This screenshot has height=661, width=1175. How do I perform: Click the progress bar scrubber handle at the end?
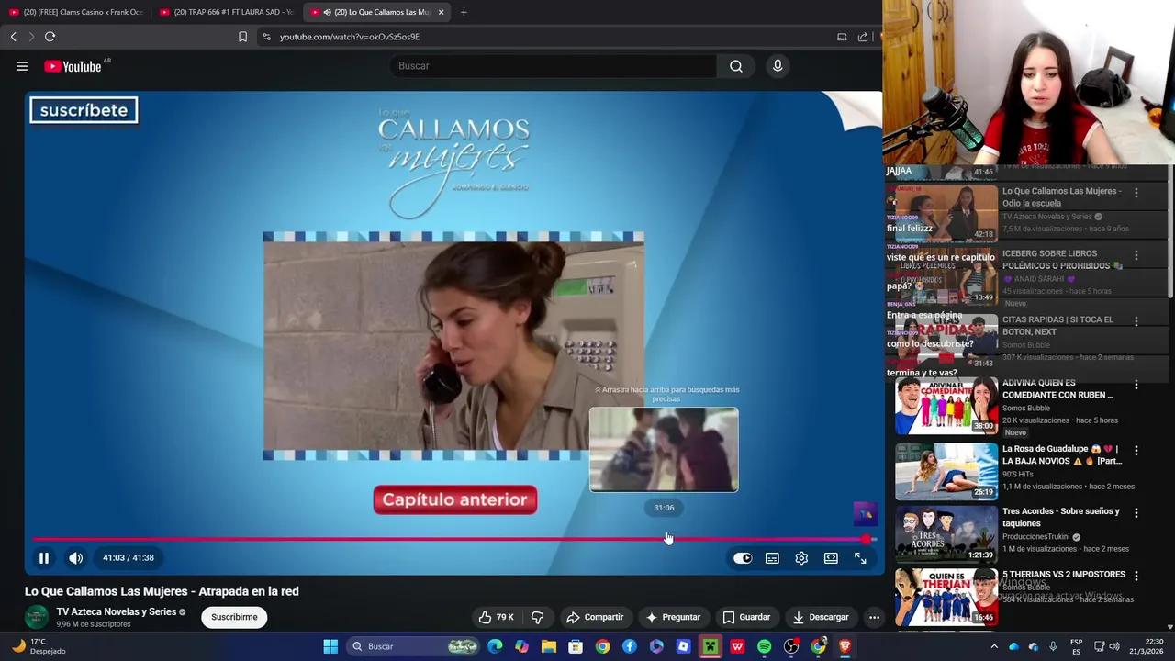click(866, 539)
